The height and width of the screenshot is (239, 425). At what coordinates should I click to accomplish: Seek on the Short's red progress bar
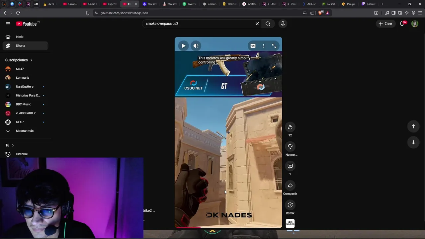coord(228,227)
